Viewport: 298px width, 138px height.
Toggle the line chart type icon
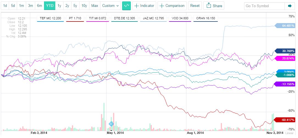click(x=126, y=6)
